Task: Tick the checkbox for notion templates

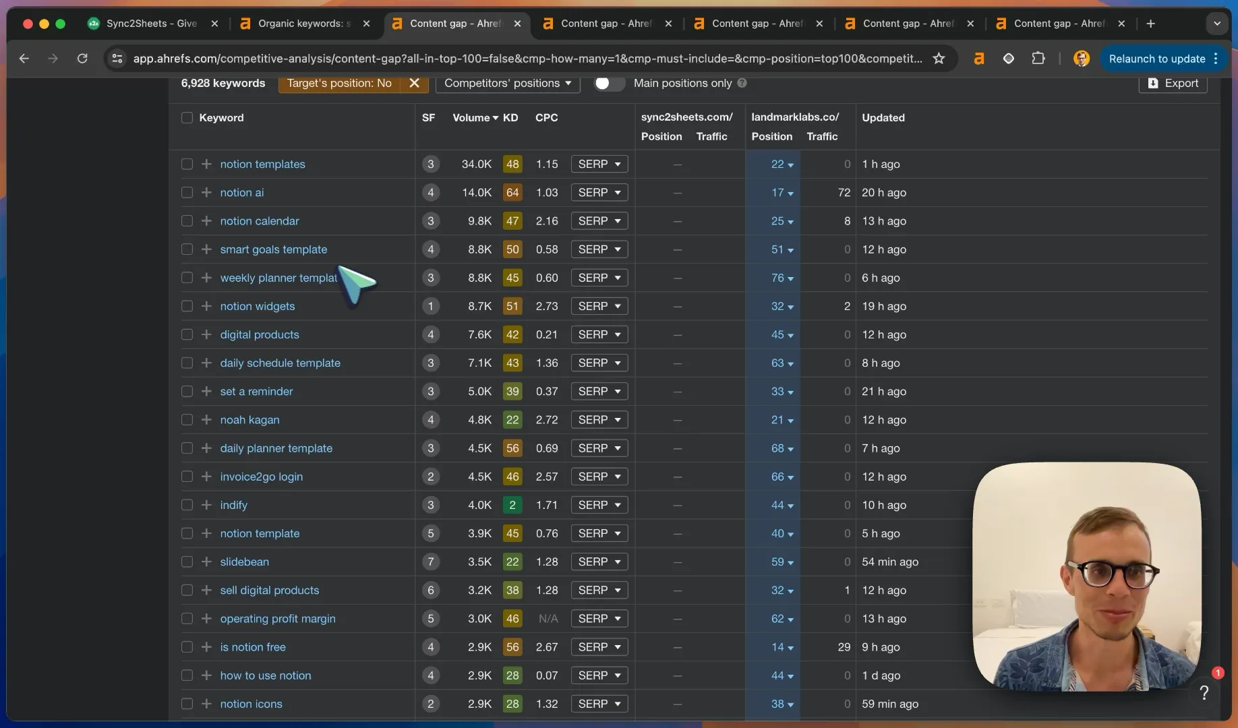Action: [x=187, y=164]
